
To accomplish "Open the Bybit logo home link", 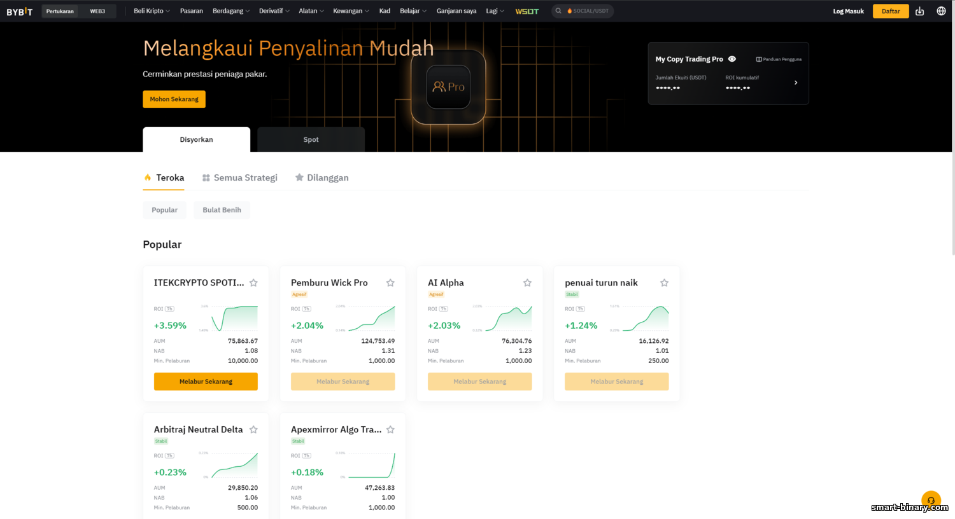I will (x=19, y=11).
